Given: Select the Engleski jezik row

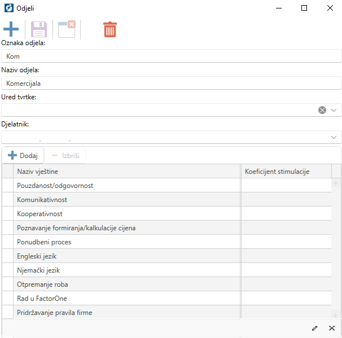Looking at the screenshot, I should tap(166, 256).
